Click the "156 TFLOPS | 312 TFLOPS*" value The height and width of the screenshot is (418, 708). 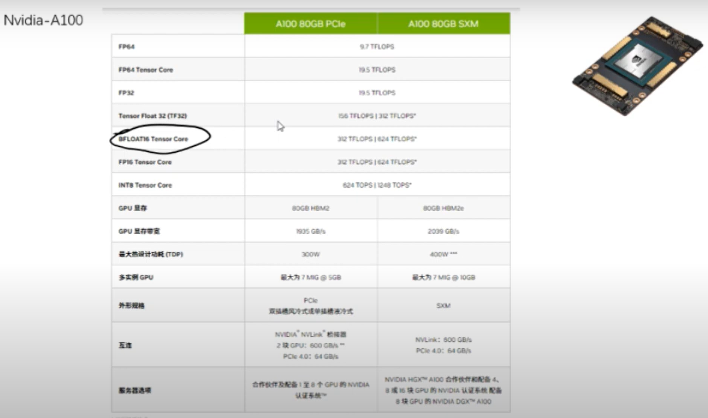point(377,116)
